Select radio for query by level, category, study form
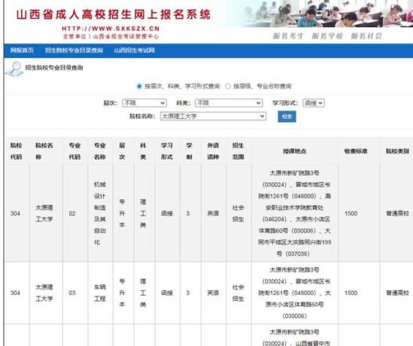The height and width of the screenshot is (346, 413). click(x=139, y=86)
